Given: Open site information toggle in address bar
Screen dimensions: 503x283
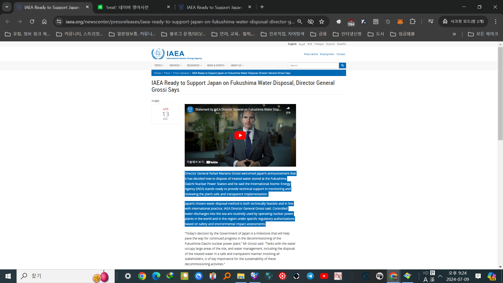Looking at the screenshot, I should [59, 21].
